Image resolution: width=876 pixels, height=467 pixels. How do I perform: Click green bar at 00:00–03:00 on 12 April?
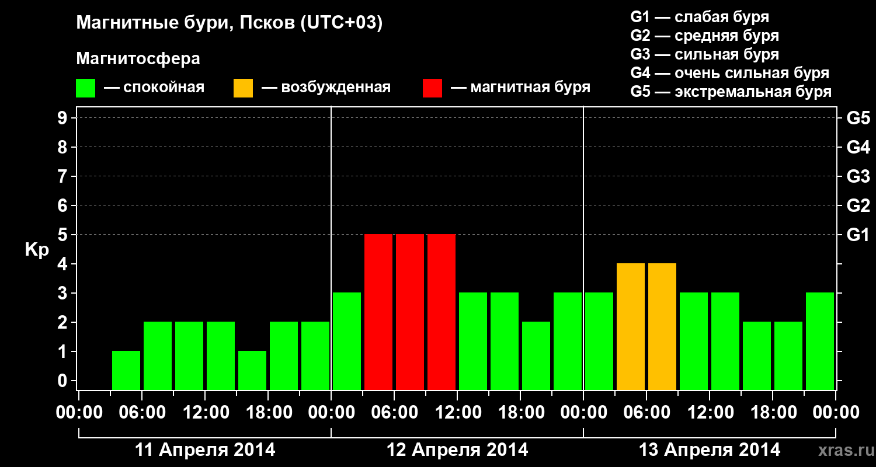coord(347,341)
